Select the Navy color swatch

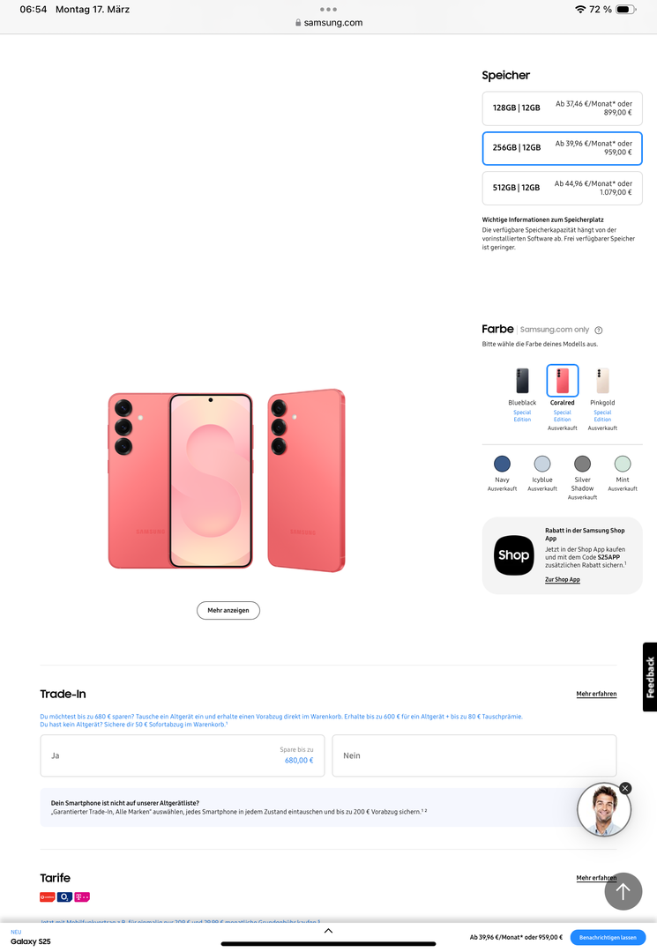502,464
